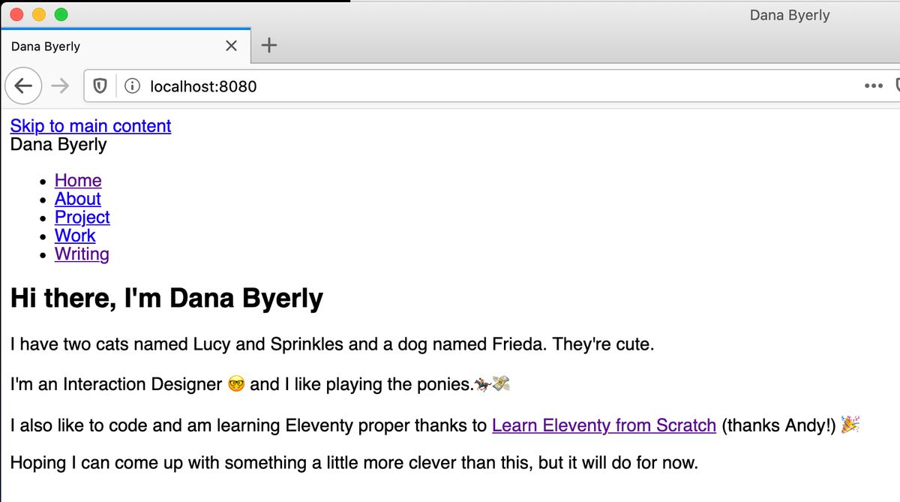Open the About navigation link
Viewport: 900px width, 502px height.
coord(78,199)
